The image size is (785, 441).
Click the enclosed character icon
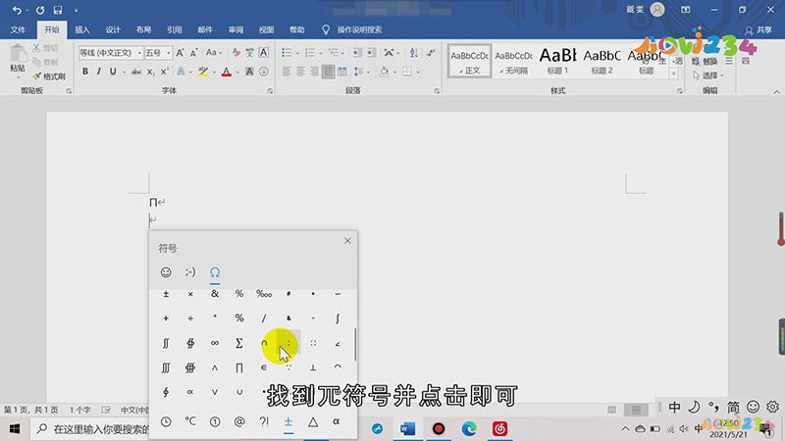(x=264, y=72)
